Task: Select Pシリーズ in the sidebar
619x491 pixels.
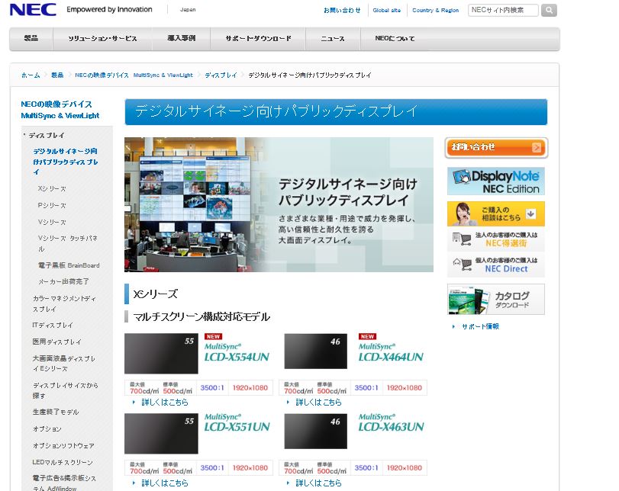Action: click(52, 205)
